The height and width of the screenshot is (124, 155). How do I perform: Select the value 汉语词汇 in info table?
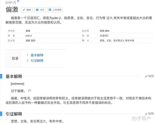tap(104, 36)
